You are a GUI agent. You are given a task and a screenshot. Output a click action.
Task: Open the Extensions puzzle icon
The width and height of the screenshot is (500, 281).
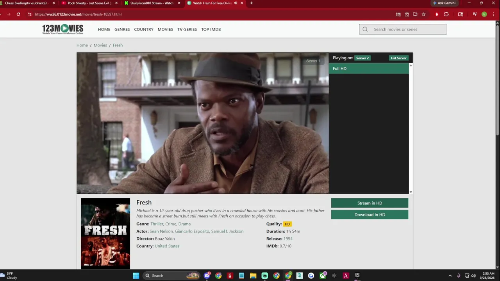(x=446, y=14)
